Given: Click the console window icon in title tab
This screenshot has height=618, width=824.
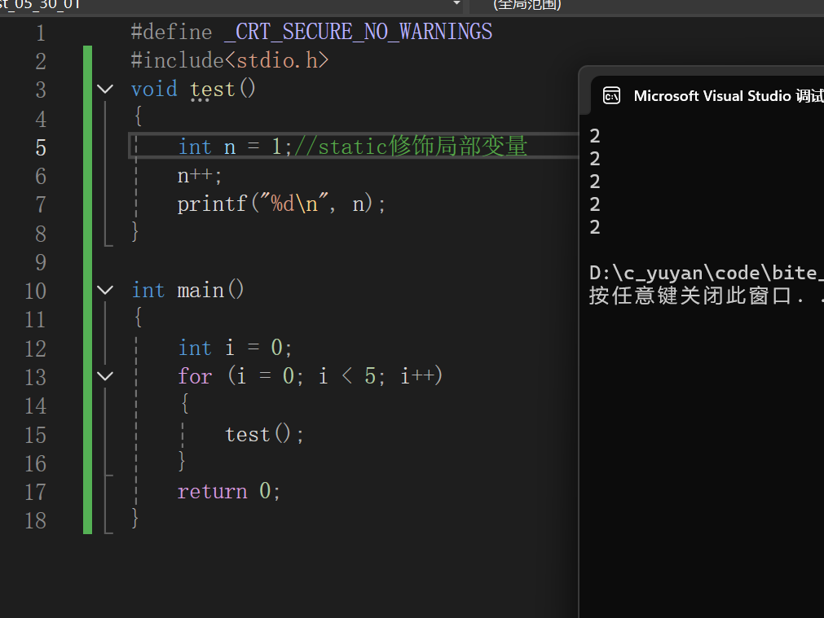Looking at the screenshot, I should (611, 95).
